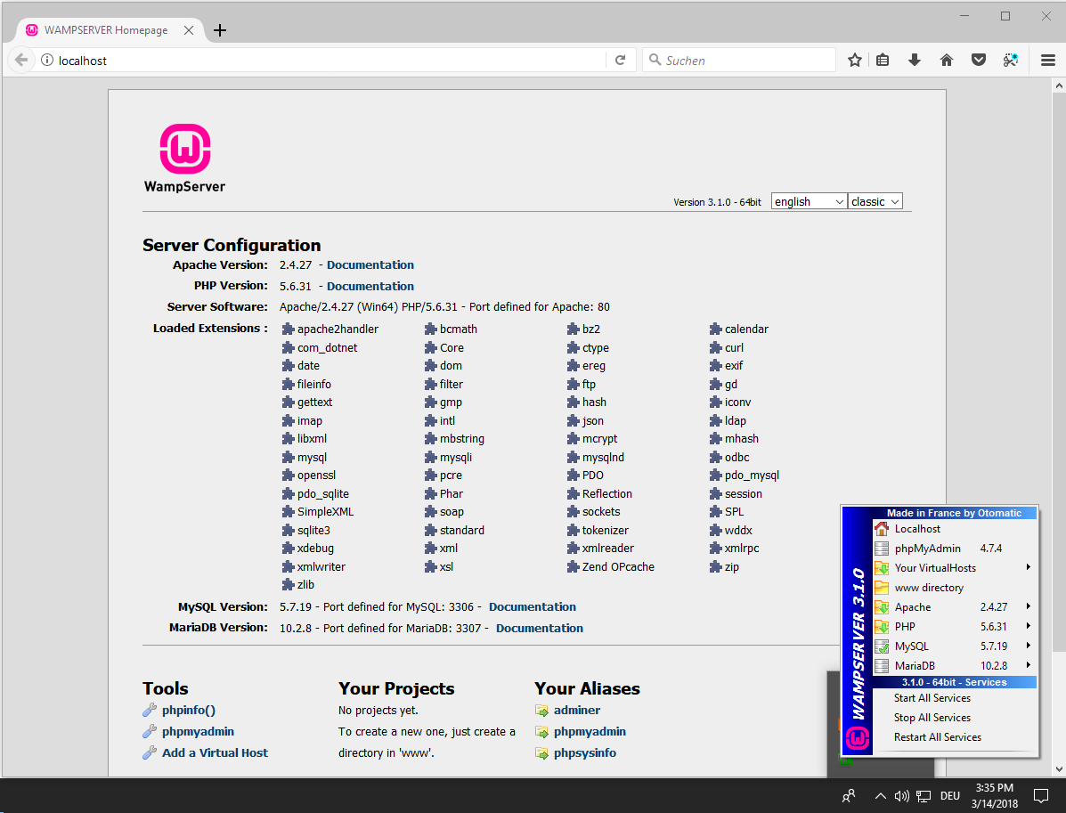
Task: Click the wrench icon next to Add a Virtual Host
Action: click(150, 752)
